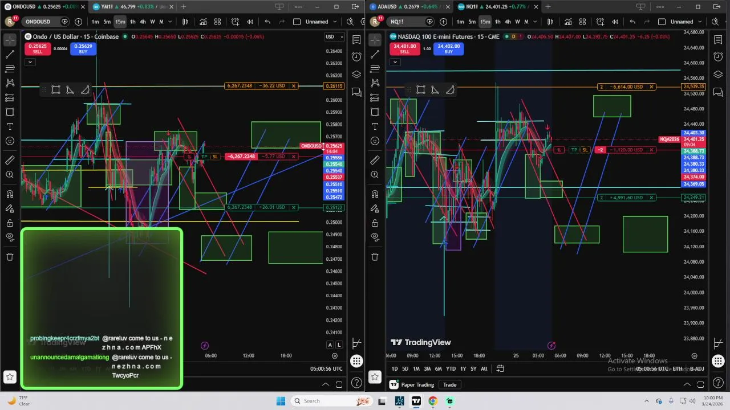Screen dimensions: 730x410
Task: Open the USD currency dropdown on the Ondo chart
Action: [x=334, y=36]
